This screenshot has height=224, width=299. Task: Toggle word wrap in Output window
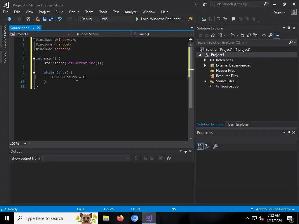point(169,158)
